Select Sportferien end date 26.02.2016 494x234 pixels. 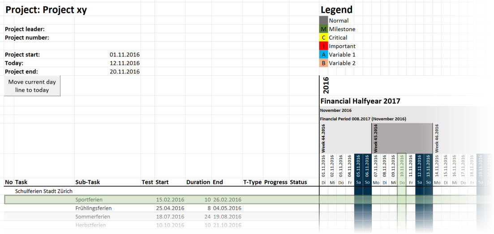pyautogui.click(x=227, y=200)
